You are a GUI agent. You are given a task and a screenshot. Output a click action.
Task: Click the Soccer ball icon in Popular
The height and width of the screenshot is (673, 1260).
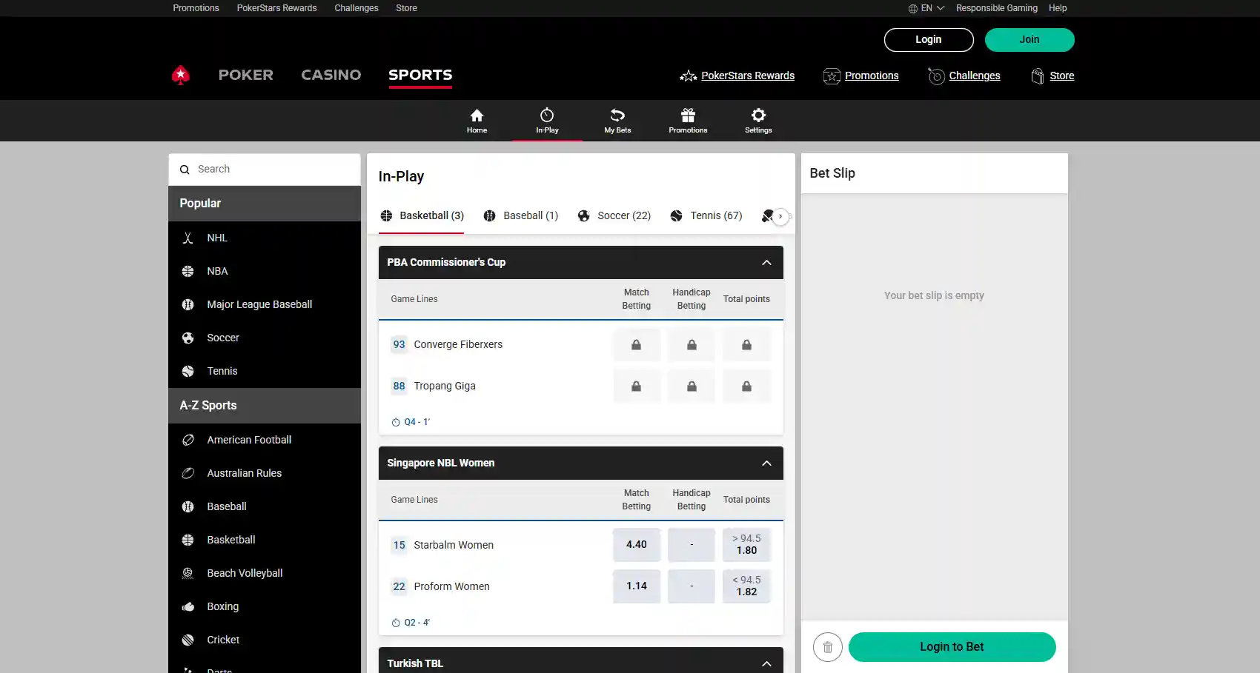point(188,338)
